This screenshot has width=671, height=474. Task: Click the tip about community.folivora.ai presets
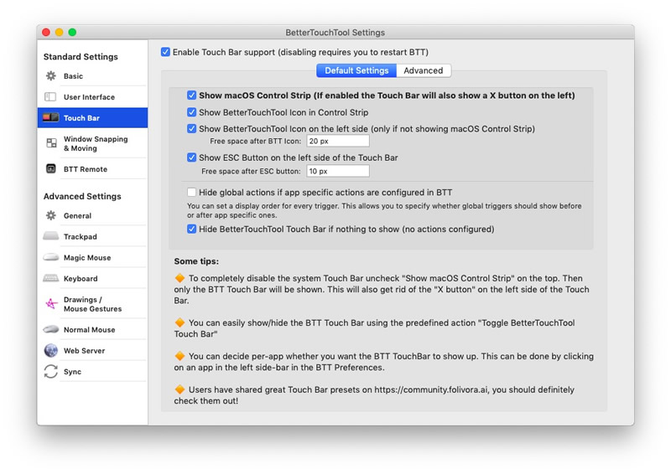(x=374, y=395)
